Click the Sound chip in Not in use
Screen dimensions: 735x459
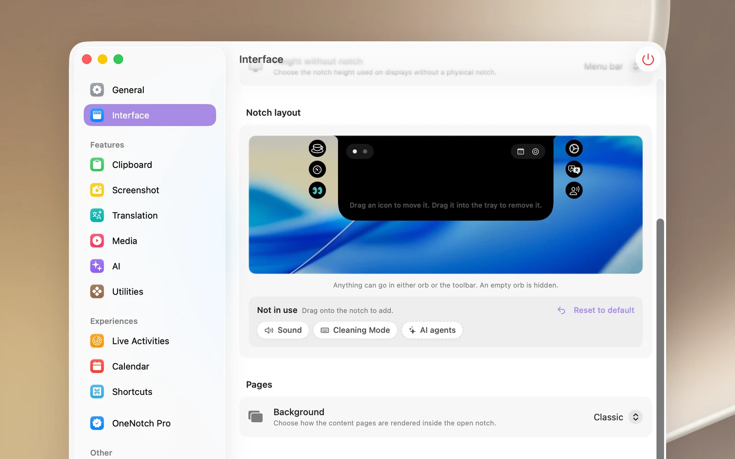(283, 330)
